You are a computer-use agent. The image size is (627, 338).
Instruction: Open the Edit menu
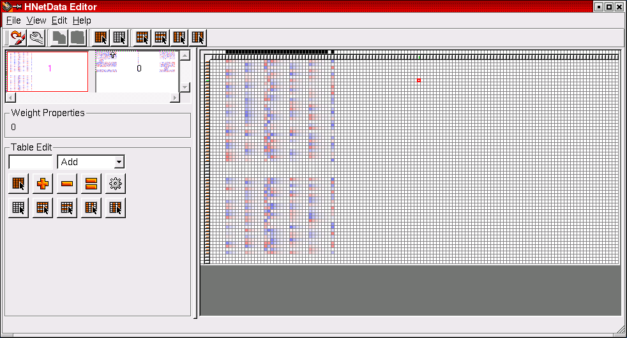point(59,20)
